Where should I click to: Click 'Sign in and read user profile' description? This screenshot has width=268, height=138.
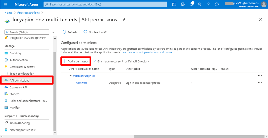tap(143, 83)
